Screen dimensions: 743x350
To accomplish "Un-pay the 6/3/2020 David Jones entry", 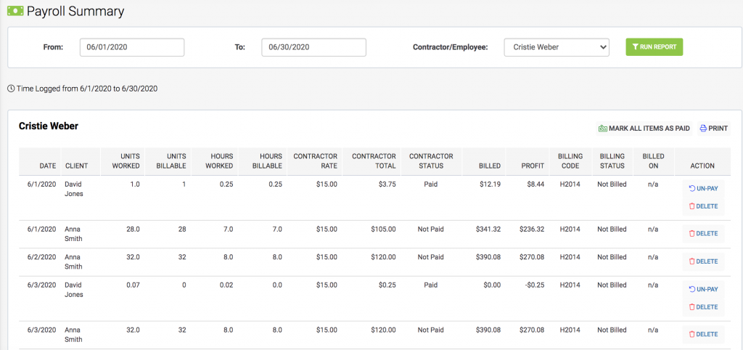I will pos(703,289).
